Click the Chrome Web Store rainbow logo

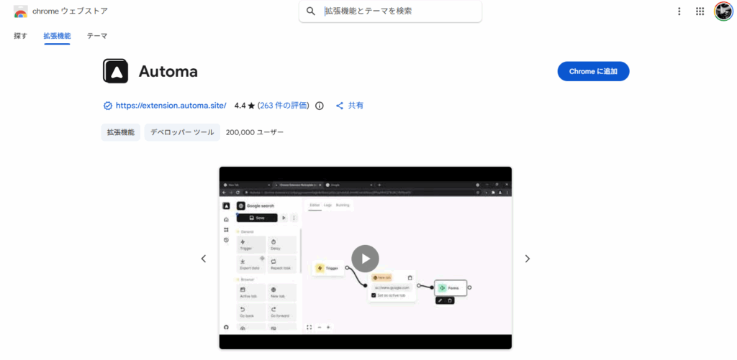pyautogui.click(x=20, y=11)
